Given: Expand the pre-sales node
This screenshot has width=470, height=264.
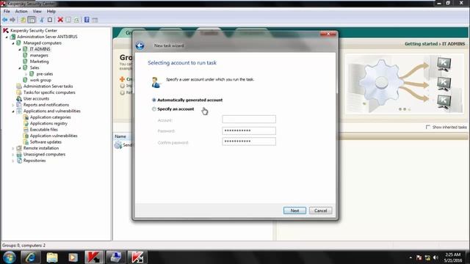Looking at the screenshot, I should [26, 74].
